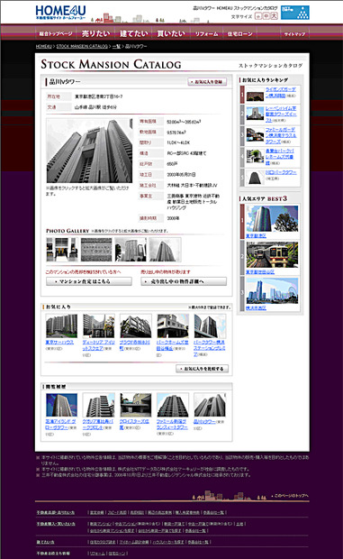This screenshot has height=559, width=343.
Task: Go to リフォーム in the navigation bar
Action: point(206,34)
